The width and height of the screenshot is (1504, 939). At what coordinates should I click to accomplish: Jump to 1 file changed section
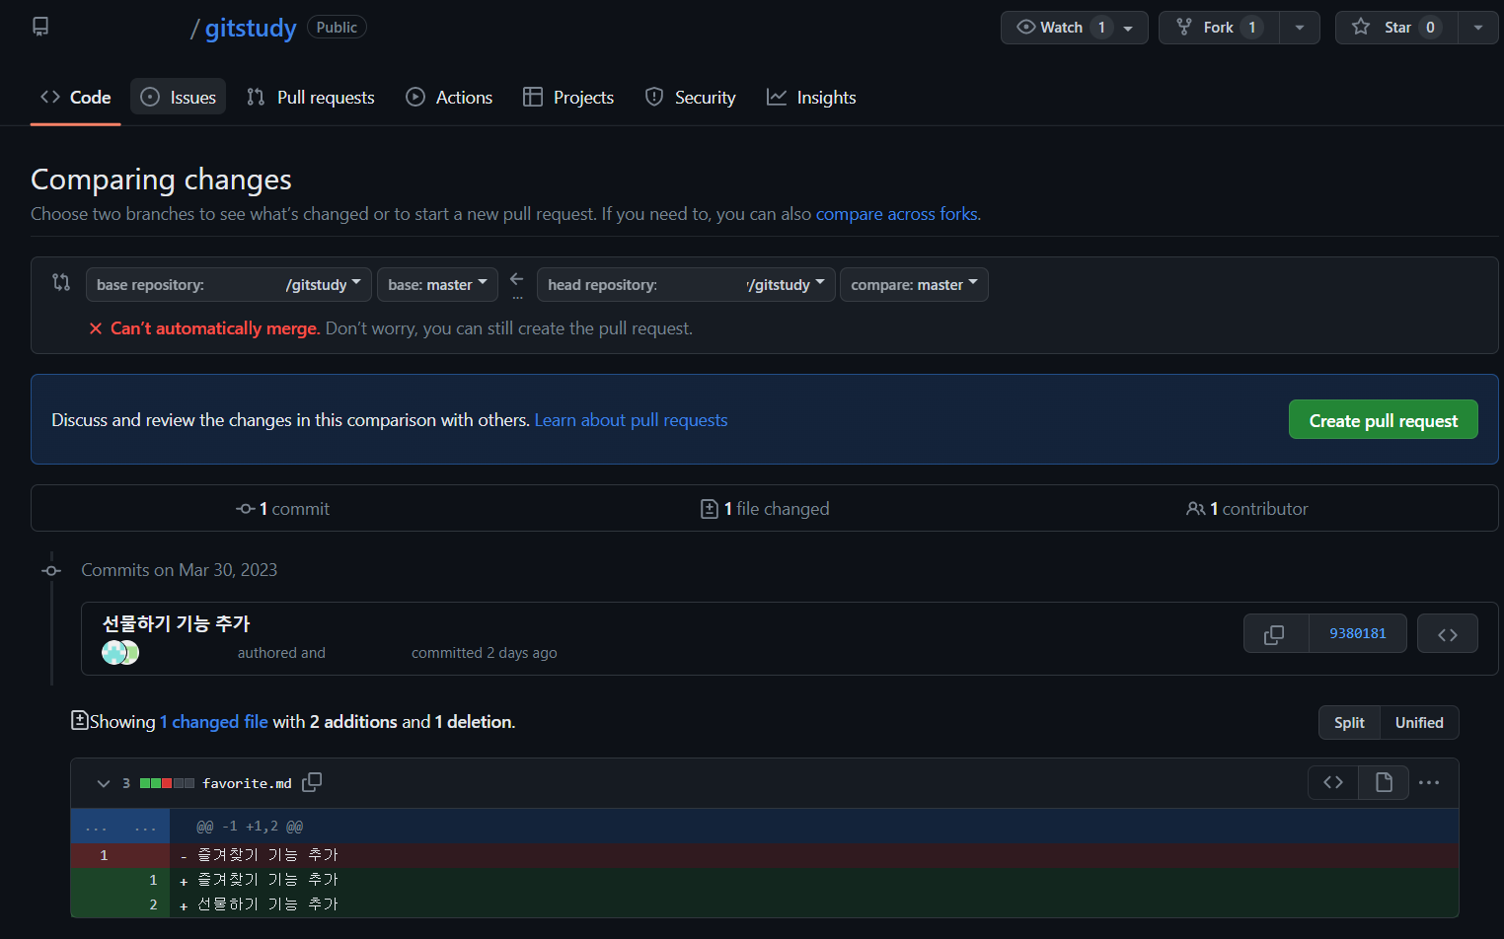pyautogui.click(x=765, y=509)
